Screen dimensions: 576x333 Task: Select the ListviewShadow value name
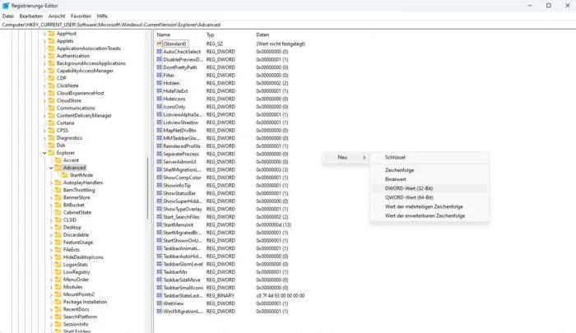(x=181, y=123)
